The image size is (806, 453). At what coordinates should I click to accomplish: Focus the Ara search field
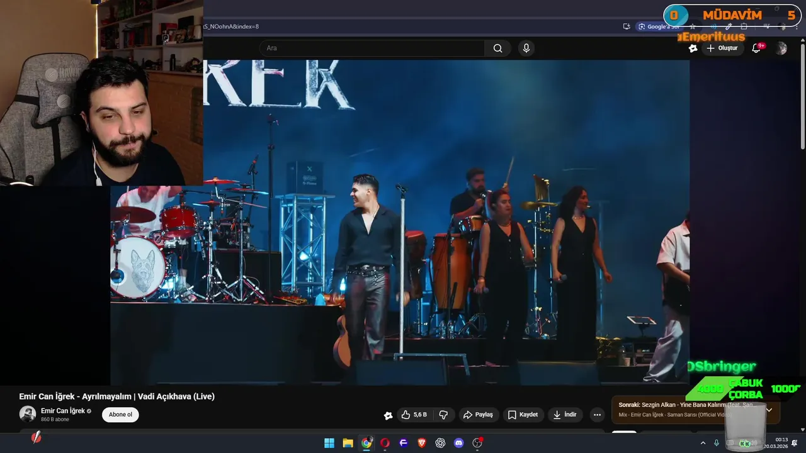(x=372, y=48)
